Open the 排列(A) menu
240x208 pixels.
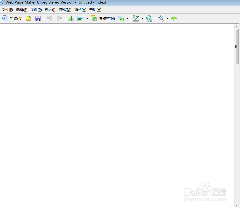click(x=80, y=10)
